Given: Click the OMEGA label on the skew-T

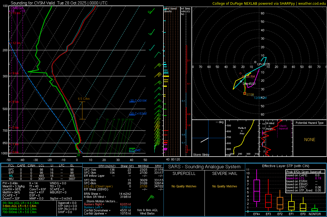Looking at the screenshot, I should click(x=17, y=8).
